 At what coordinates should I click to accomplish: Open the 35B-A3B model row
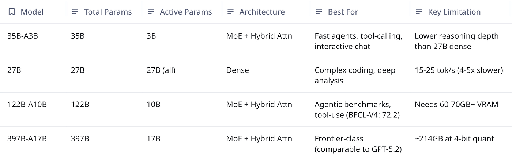pyautogui.click(x=256, y=41)
